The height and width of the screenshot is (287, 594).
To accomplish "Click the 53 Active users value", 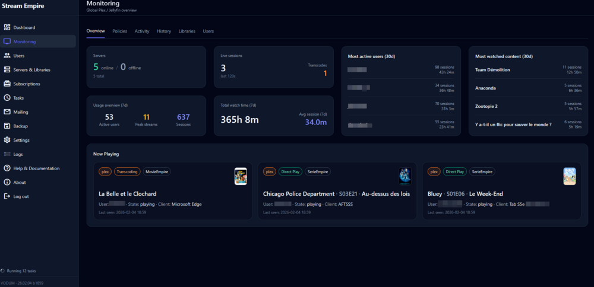I will pyautogui.click(x=109, y=117).
